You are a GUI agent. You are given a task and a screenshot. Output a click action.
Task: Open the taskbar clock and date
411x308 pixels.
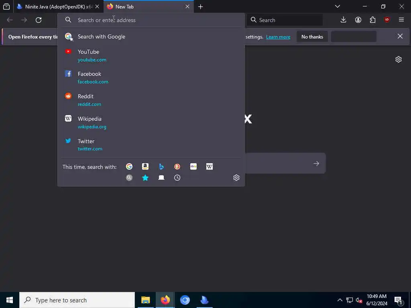pyautogui.click(x=376, y=300)
